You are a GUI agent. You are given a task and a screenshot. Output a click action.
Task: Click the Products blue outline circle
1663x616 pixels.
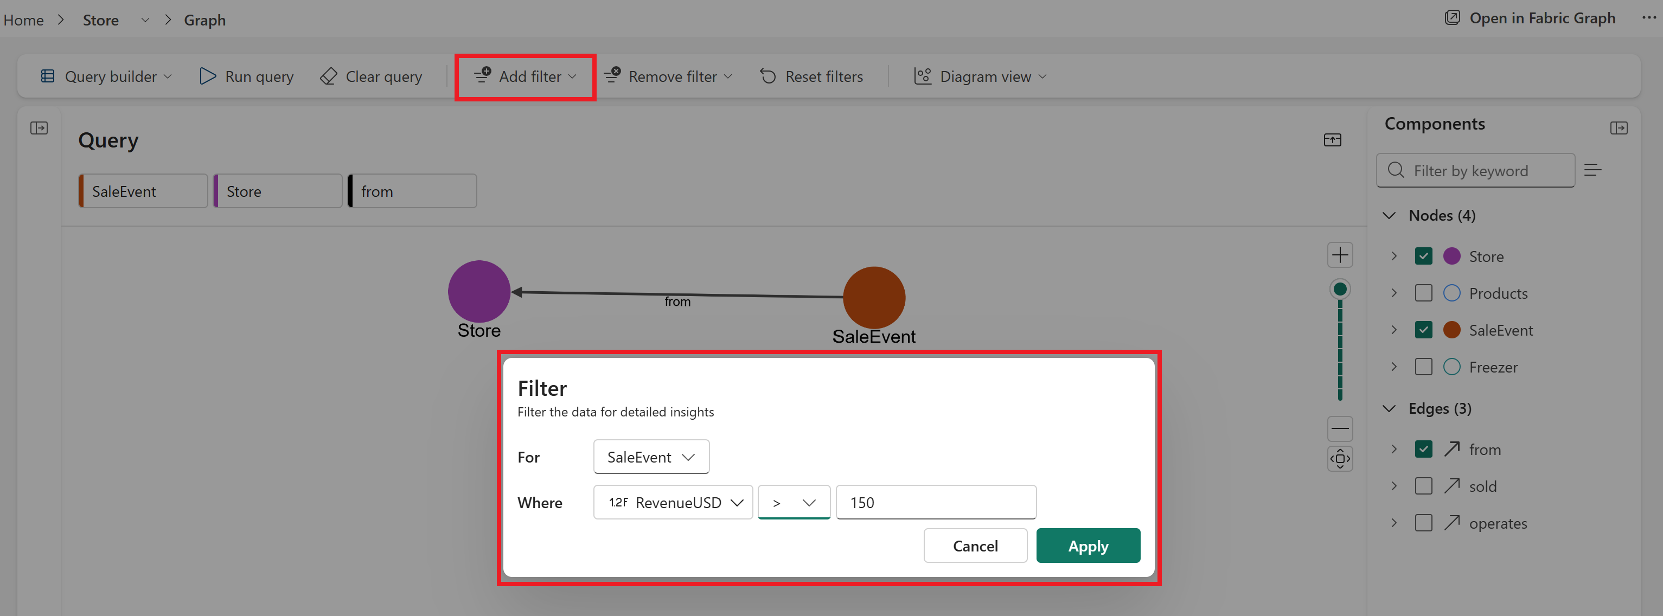coord(1451,293)
